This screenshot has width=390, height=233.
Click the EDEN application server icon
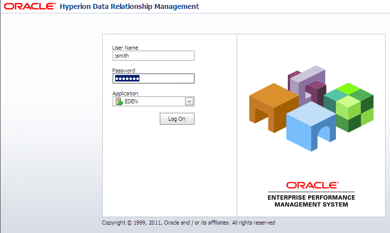119,101
